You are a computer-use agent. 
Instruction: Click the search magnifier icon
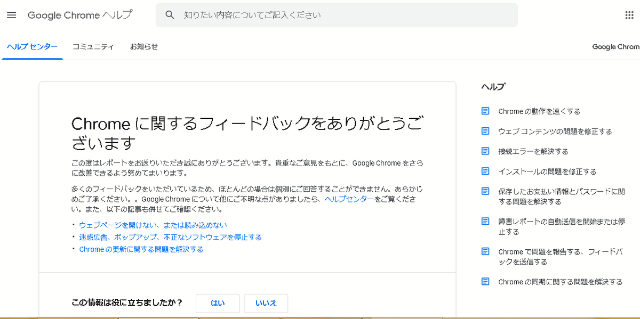[x=170, y=15]
